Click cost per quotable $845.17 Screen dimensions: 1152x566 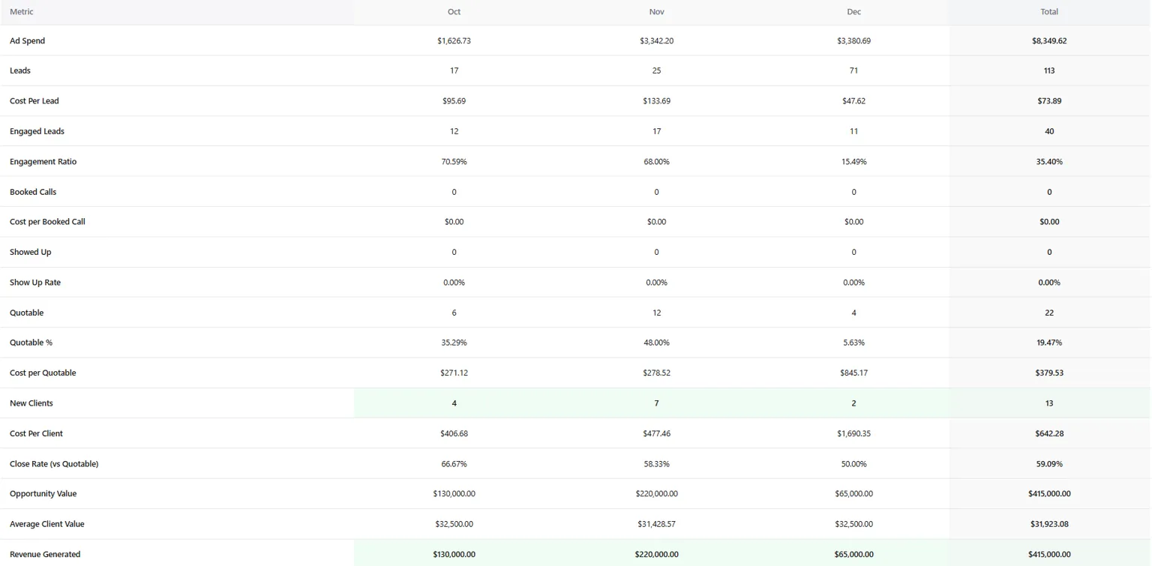853,373
